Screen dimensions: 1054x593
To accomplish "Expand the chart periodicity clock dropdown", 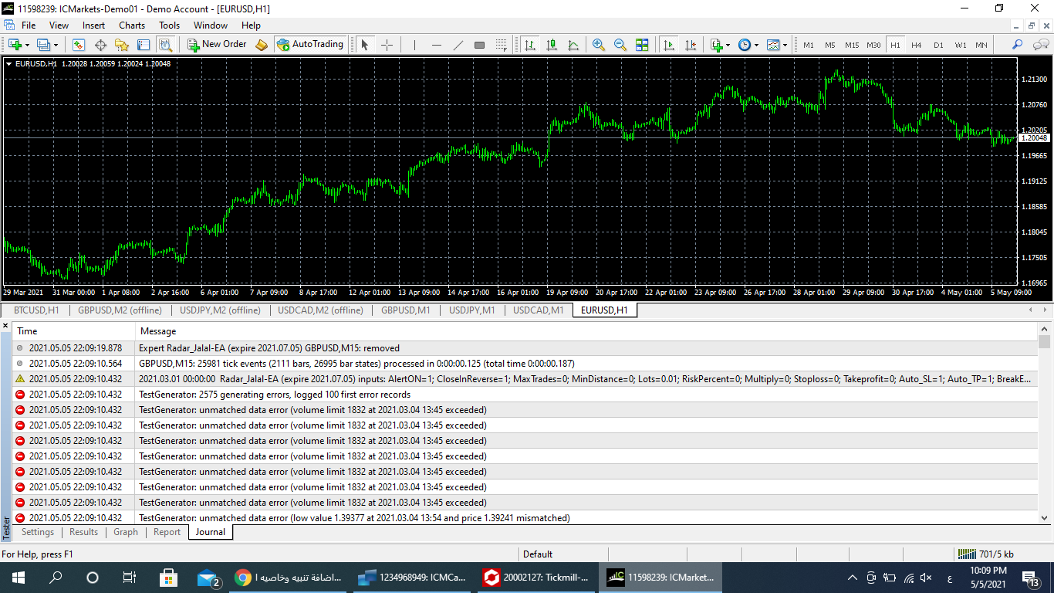I will [x=756, y=46].
